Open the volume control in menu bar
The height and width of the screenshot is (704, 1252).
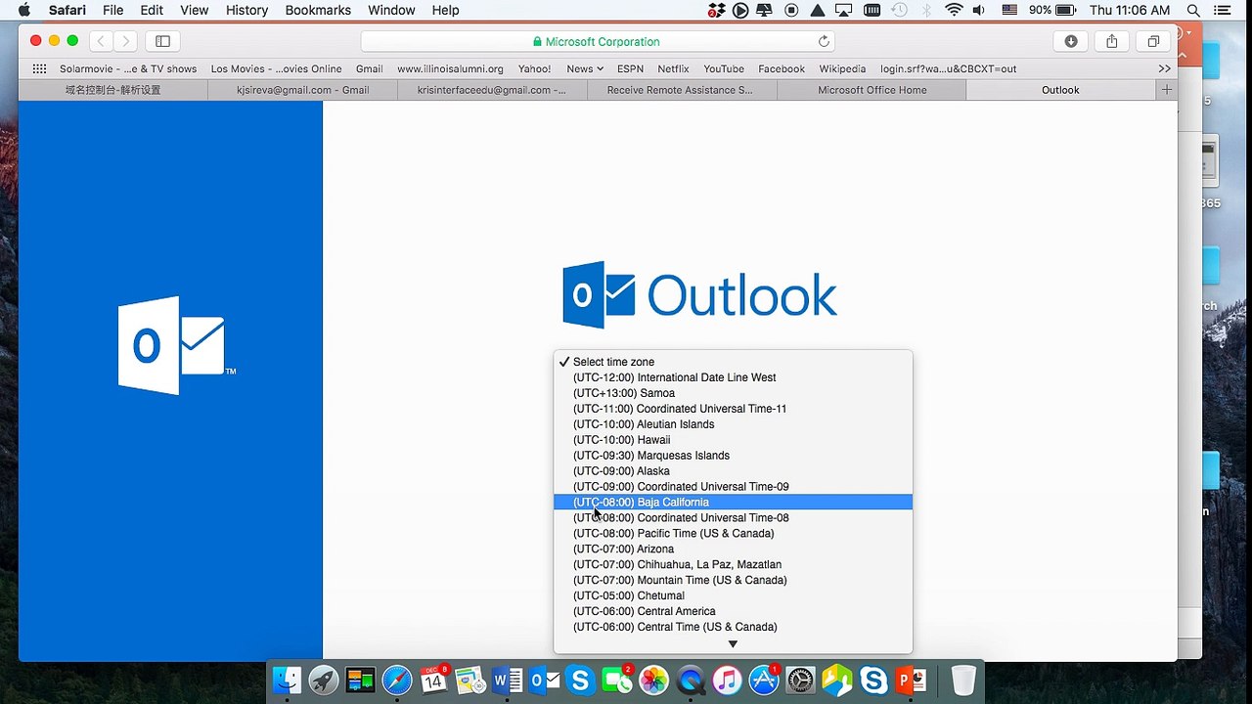pos(979,10)
